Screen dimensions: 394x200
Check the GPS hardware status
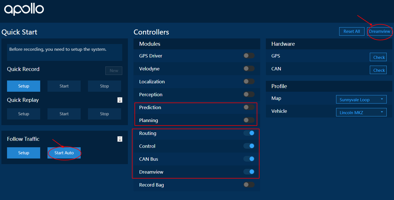[x=378, y=57]
